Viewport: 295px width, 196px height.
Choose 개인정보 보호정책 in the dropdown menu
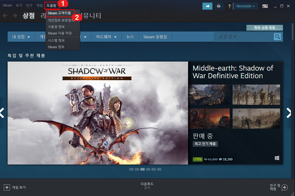[61, 20]
